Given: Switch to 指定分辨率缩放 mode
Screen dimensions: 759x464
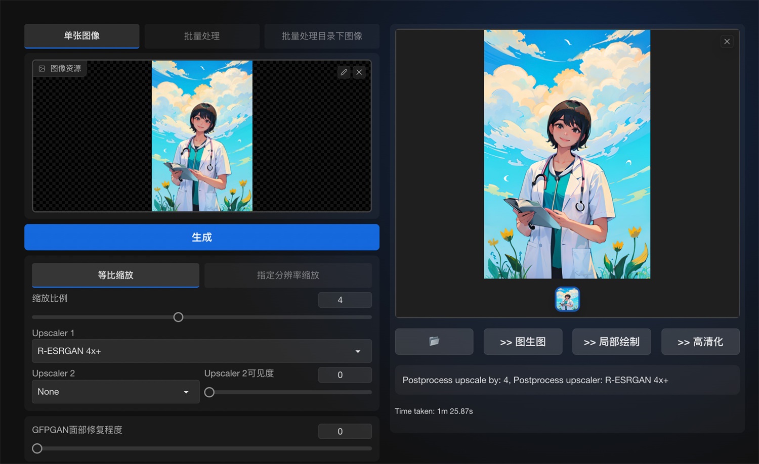Looking at the screenshot, I should (287, 275).
